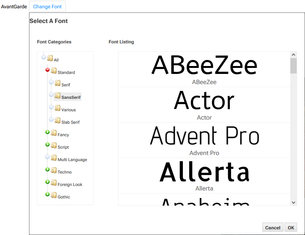Viewport: 305px width, 235px height.
Task: Click the folder icon beside All
Action: (x=50, y=57)
